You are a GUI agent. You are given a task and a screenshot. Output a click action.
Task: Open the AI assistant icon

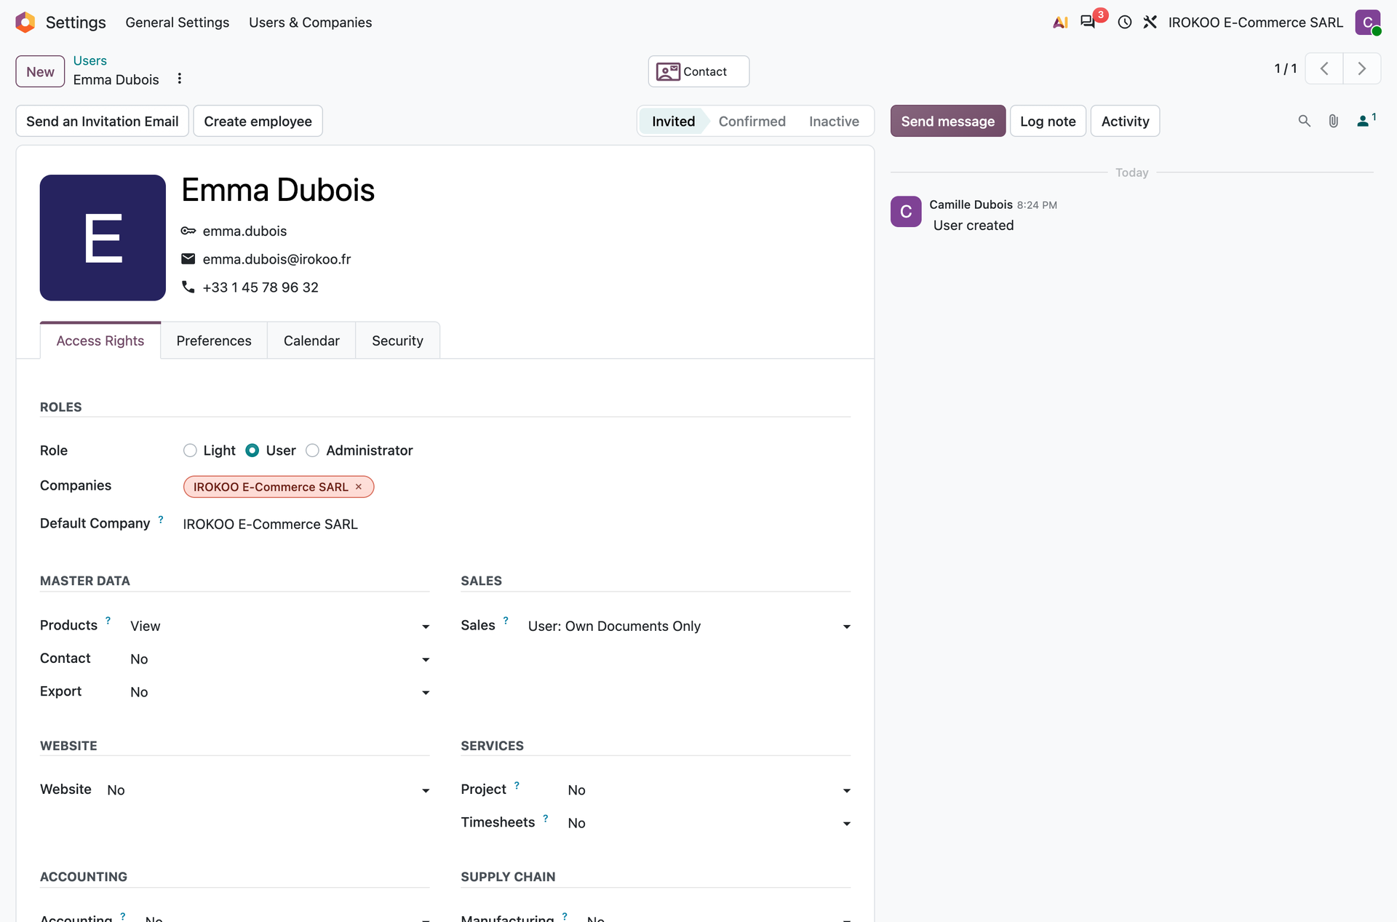click(x=1060, y=23)
